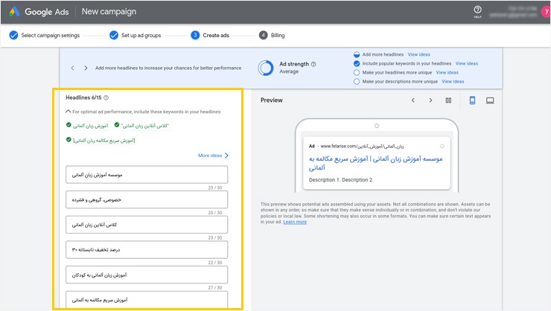The image size is (551, 311).
Task: Switch preview to mobile device view
Action: 472,100
